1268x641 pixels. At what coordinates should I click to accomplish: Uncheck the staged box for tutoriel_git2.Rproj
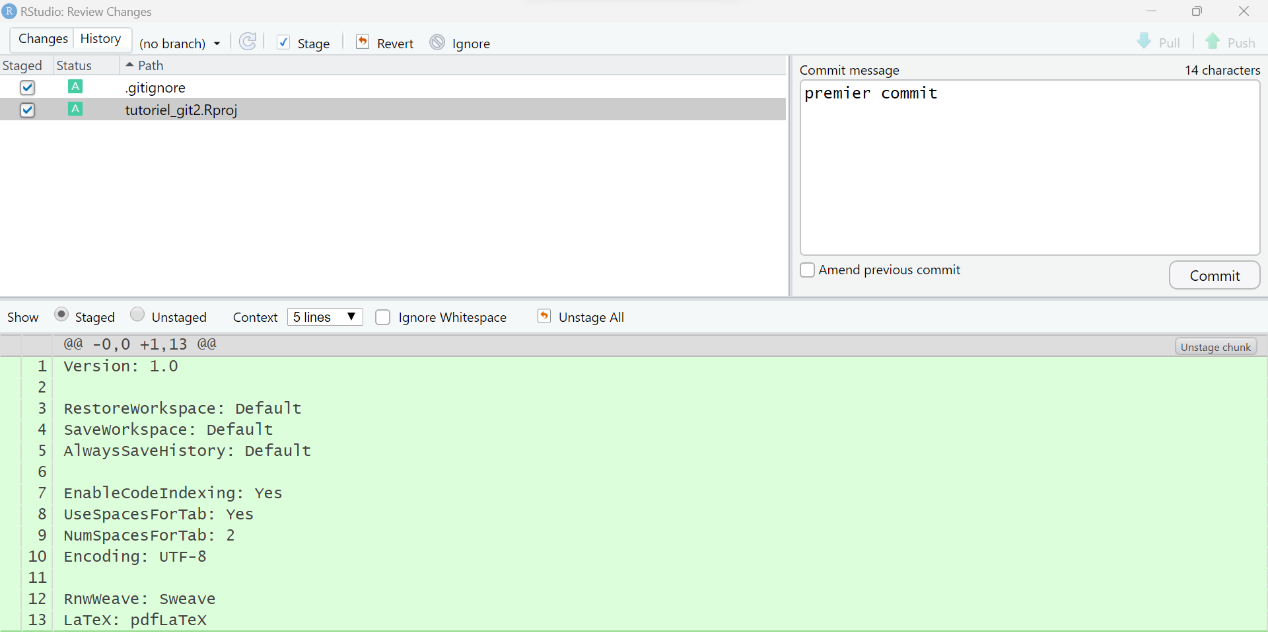click(x=27, y=110)
